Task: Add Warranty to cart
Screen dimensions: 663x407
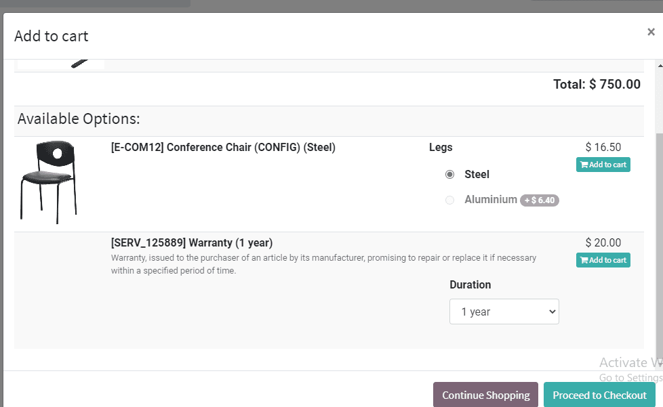Action: [603, 260]
